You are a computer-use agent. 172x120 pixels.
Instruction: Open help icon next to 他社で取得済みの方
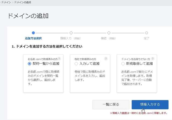pyautogui.click(x=106, y=59)
